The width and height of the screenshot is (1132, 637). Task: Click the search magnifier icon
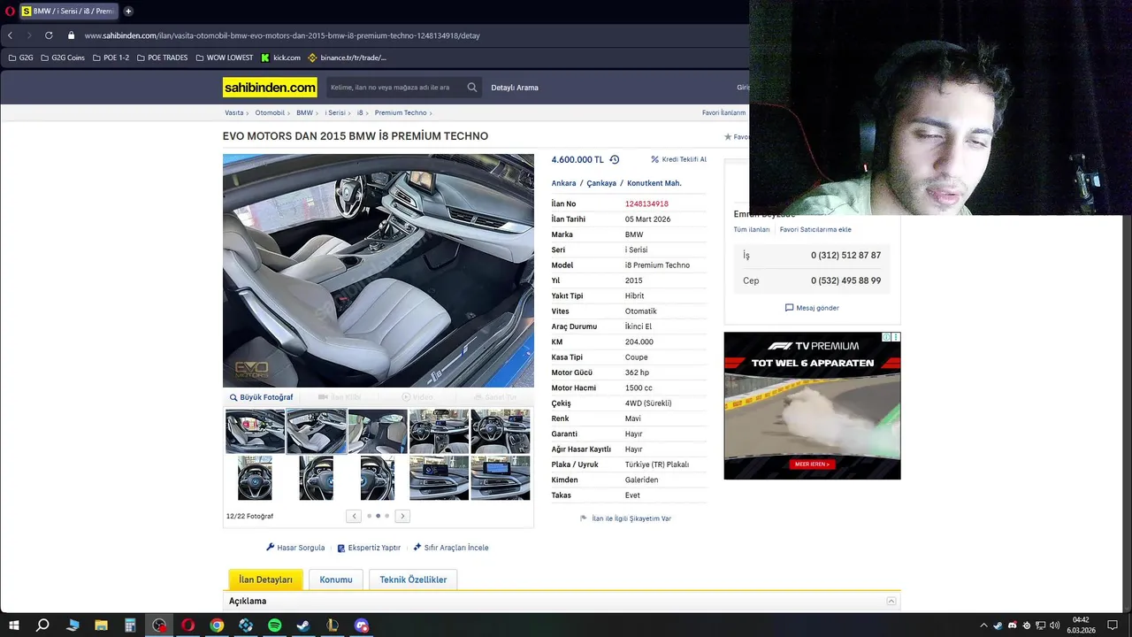click(472, 88)
